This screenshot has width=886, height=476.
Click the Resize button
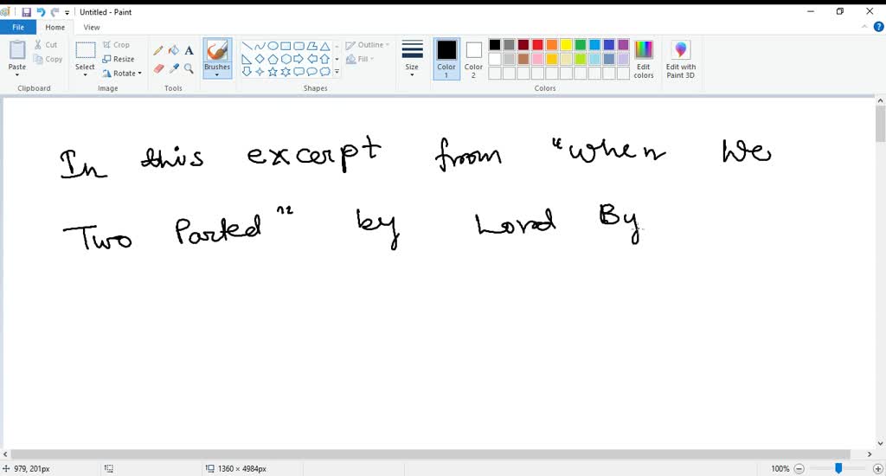[x=119, y=59]
